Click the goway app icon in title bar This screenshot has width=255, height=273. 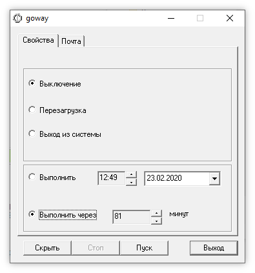17,18
